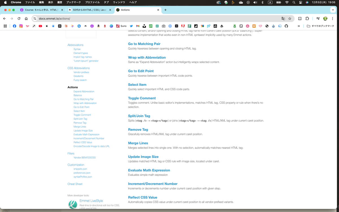
Task: Open the ChatGPT bookmark icon
Action: 60,26
